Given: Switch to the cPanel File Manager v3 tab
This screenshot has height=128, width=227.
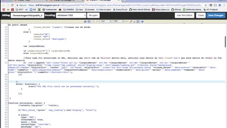Looking at the screenshot, I should (x=67, y=1).
